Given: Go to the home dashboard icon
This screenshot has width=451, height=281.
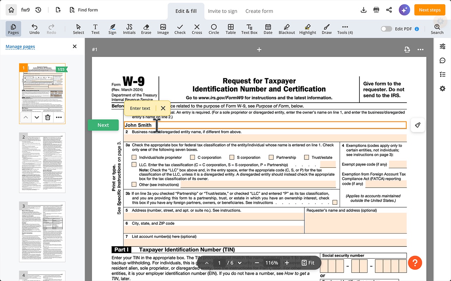Looking at the screenshot, I should click(12, 10).
